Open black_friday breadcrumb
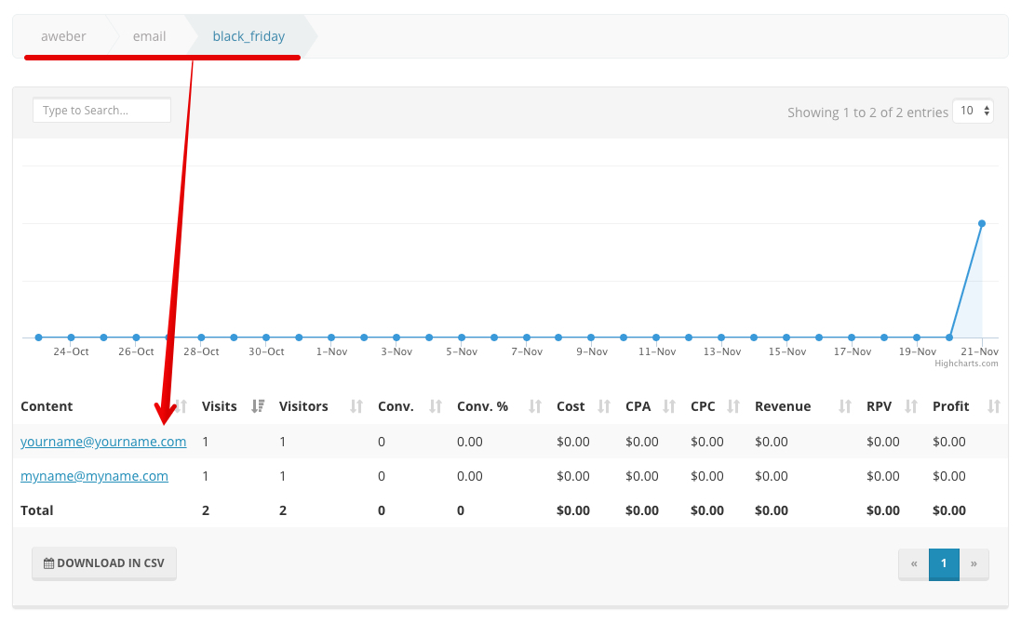 tap(249, 36)
